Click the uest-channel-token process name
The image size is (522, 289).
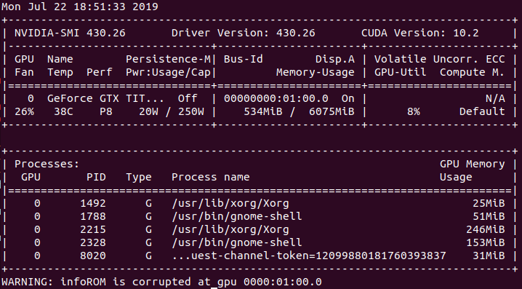click(309, 256)
